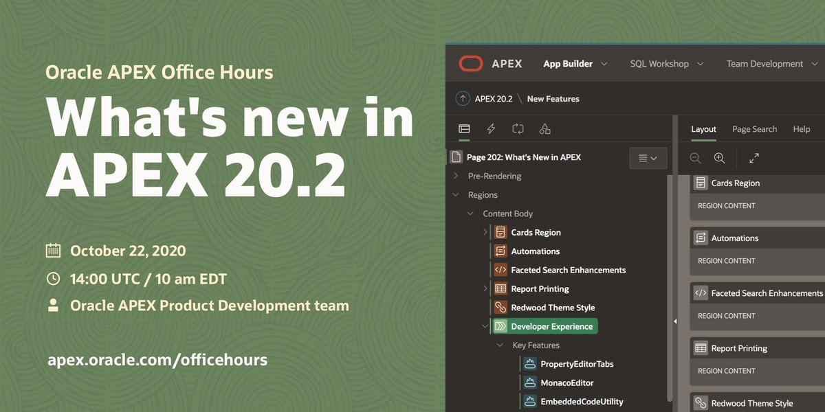Collapse the Content Body node
The height and width of the screenshot is (412, 825).
pyautogui.click(x=471, y=214)
